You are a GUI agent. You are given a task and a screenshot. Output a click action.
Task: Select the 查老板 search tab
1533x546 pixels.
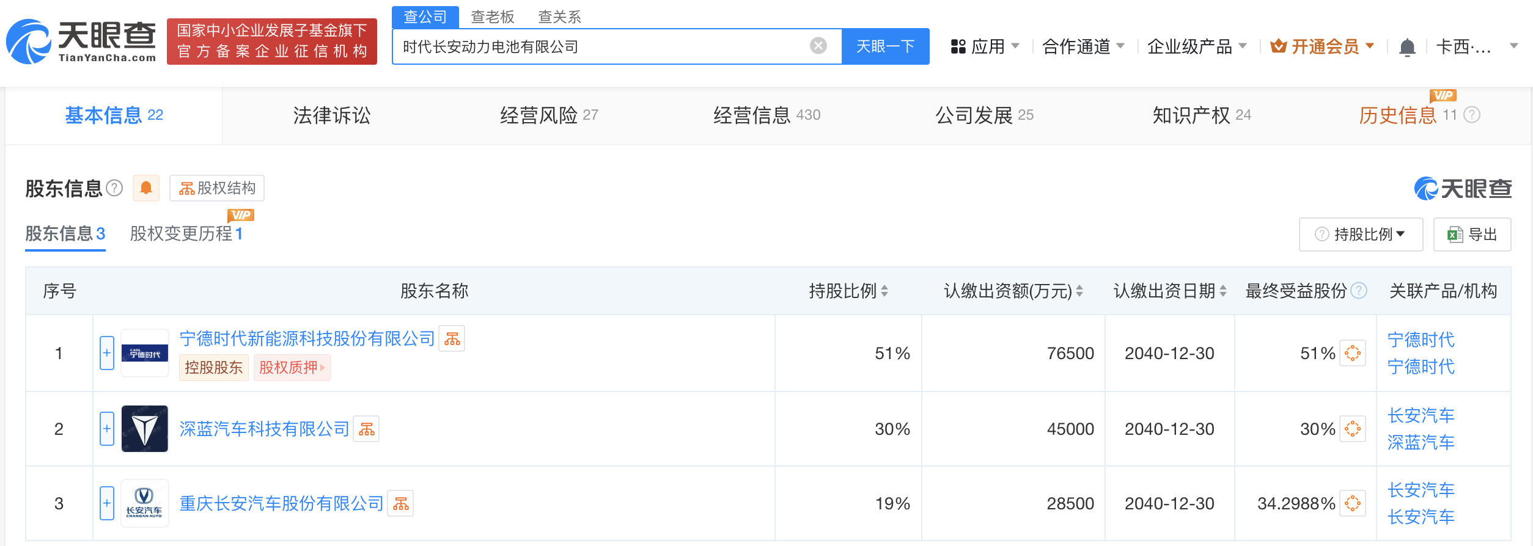493,16
